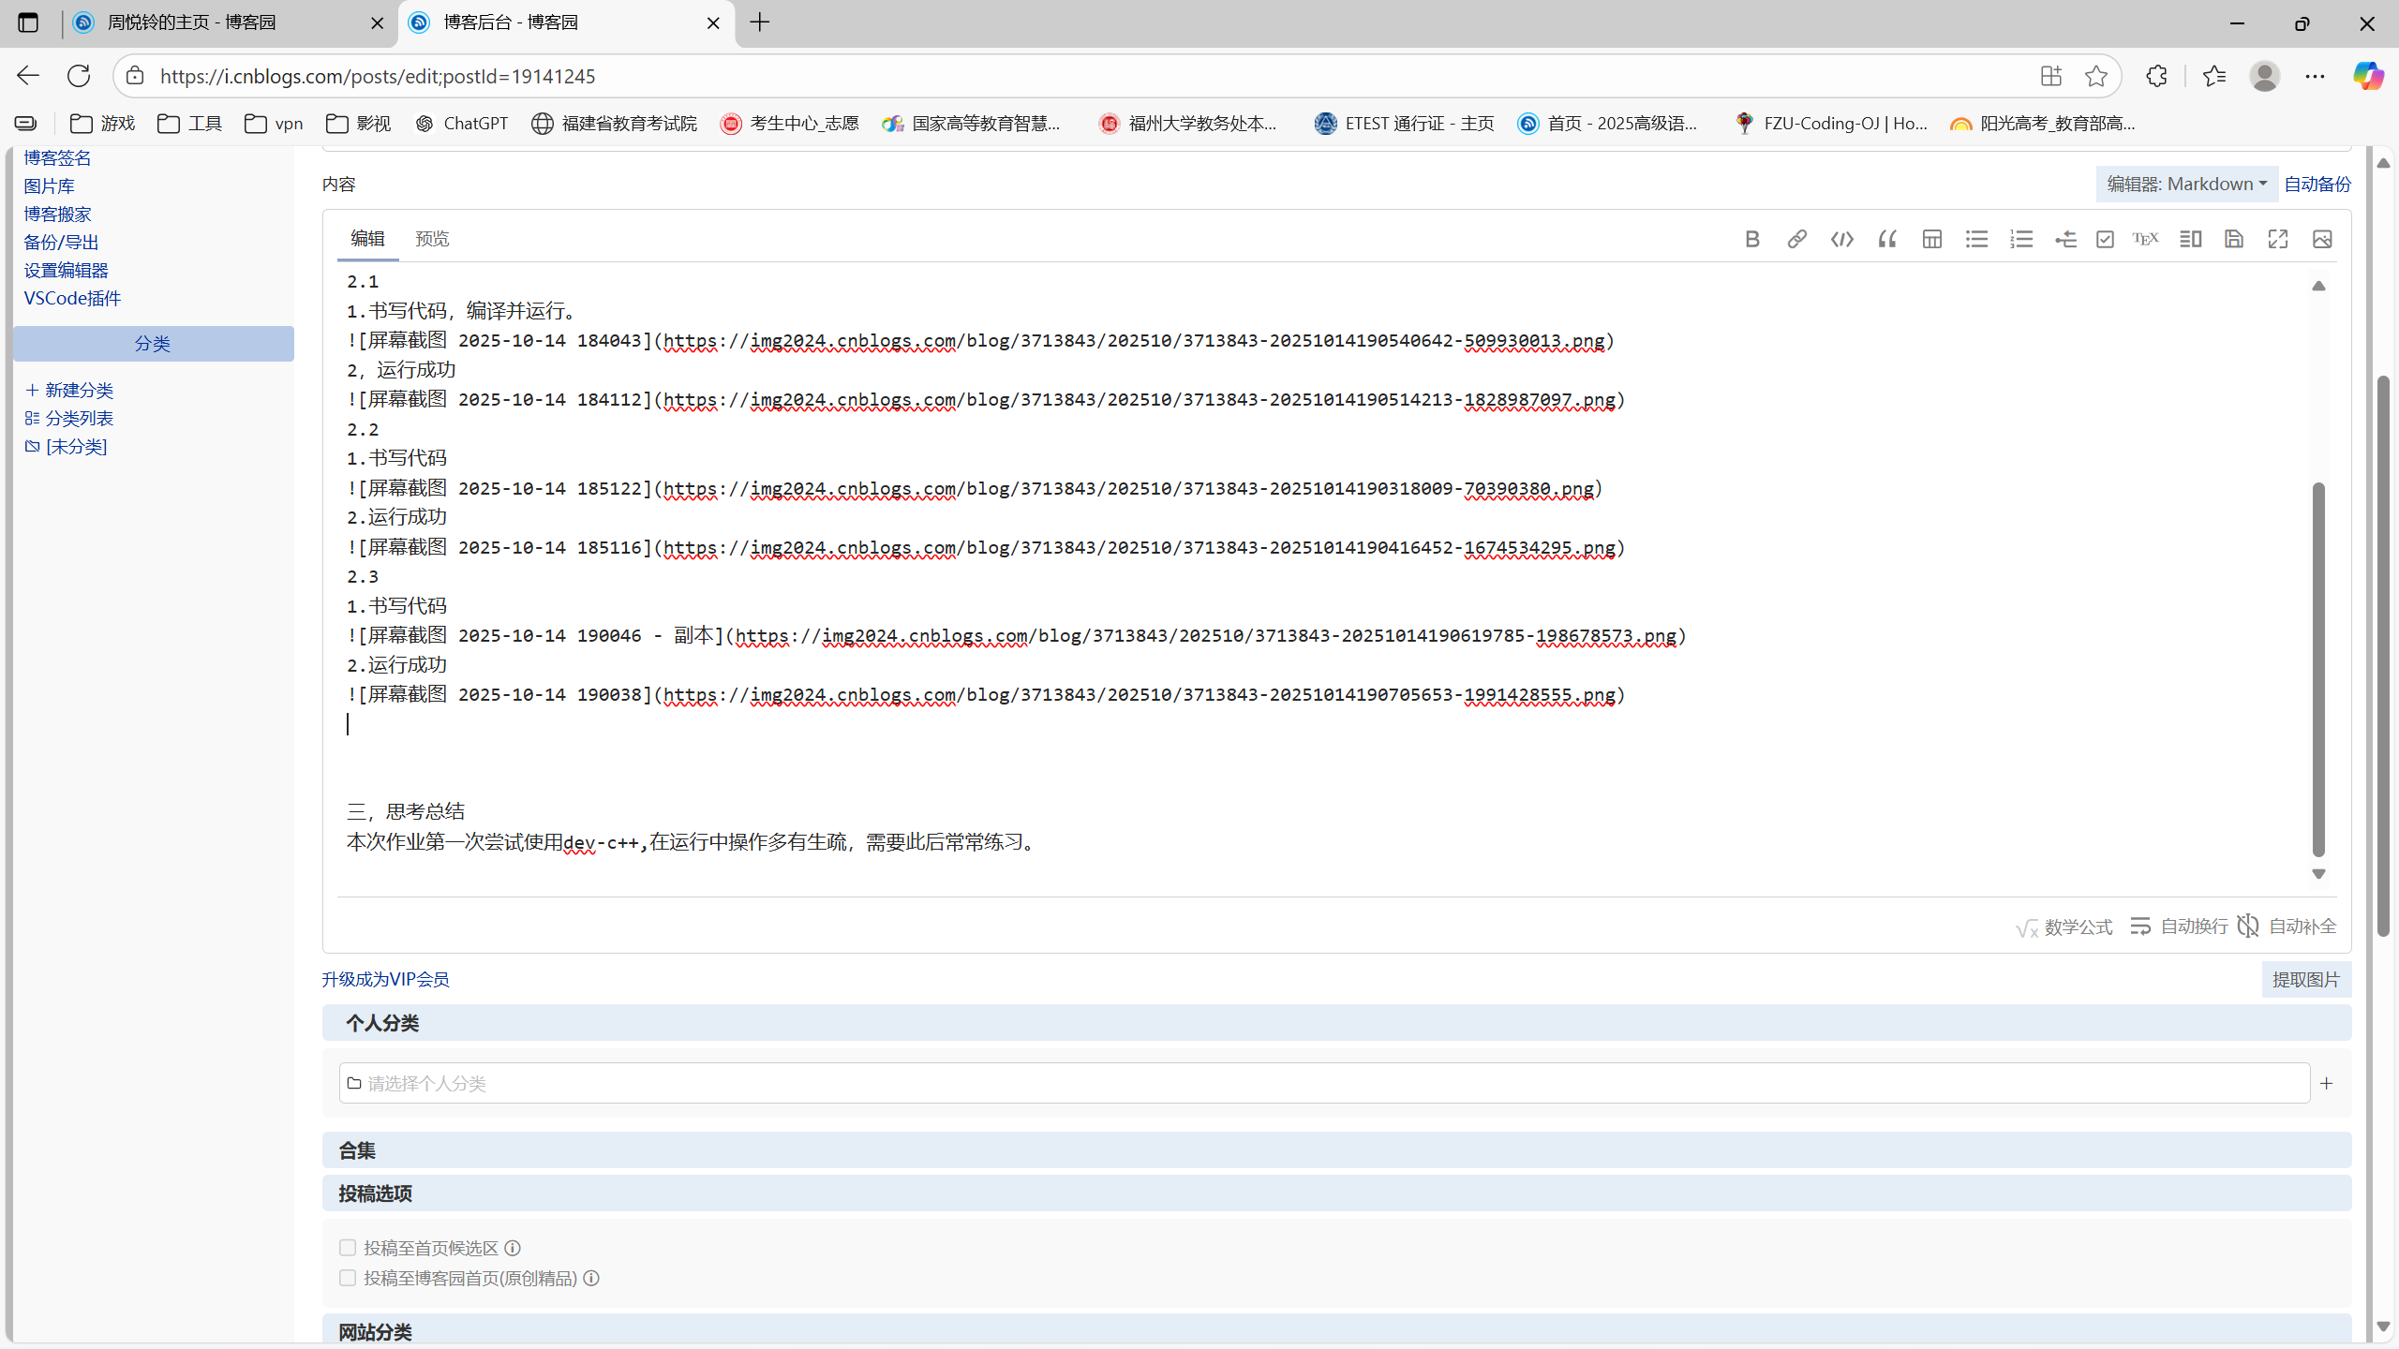Switch to 预览 tab
Image resolution: width=2399 pixels, height=1349 pixels.
432,239
